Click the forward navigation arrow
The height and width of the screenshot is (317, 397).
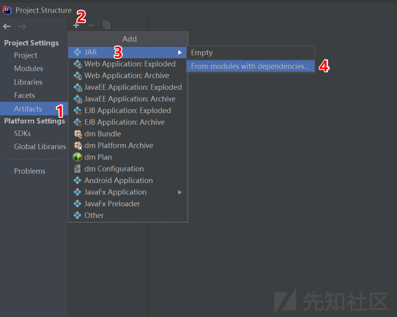[x=22, y=26]
